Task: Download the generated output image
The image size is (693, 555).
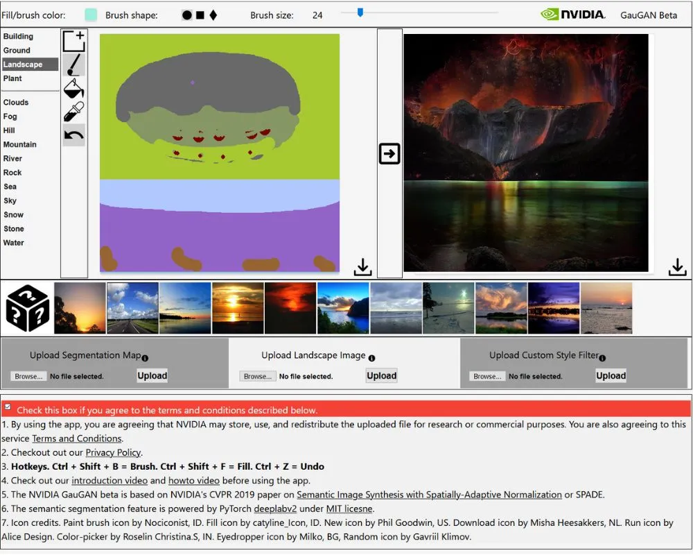Action: coord(678,267)
